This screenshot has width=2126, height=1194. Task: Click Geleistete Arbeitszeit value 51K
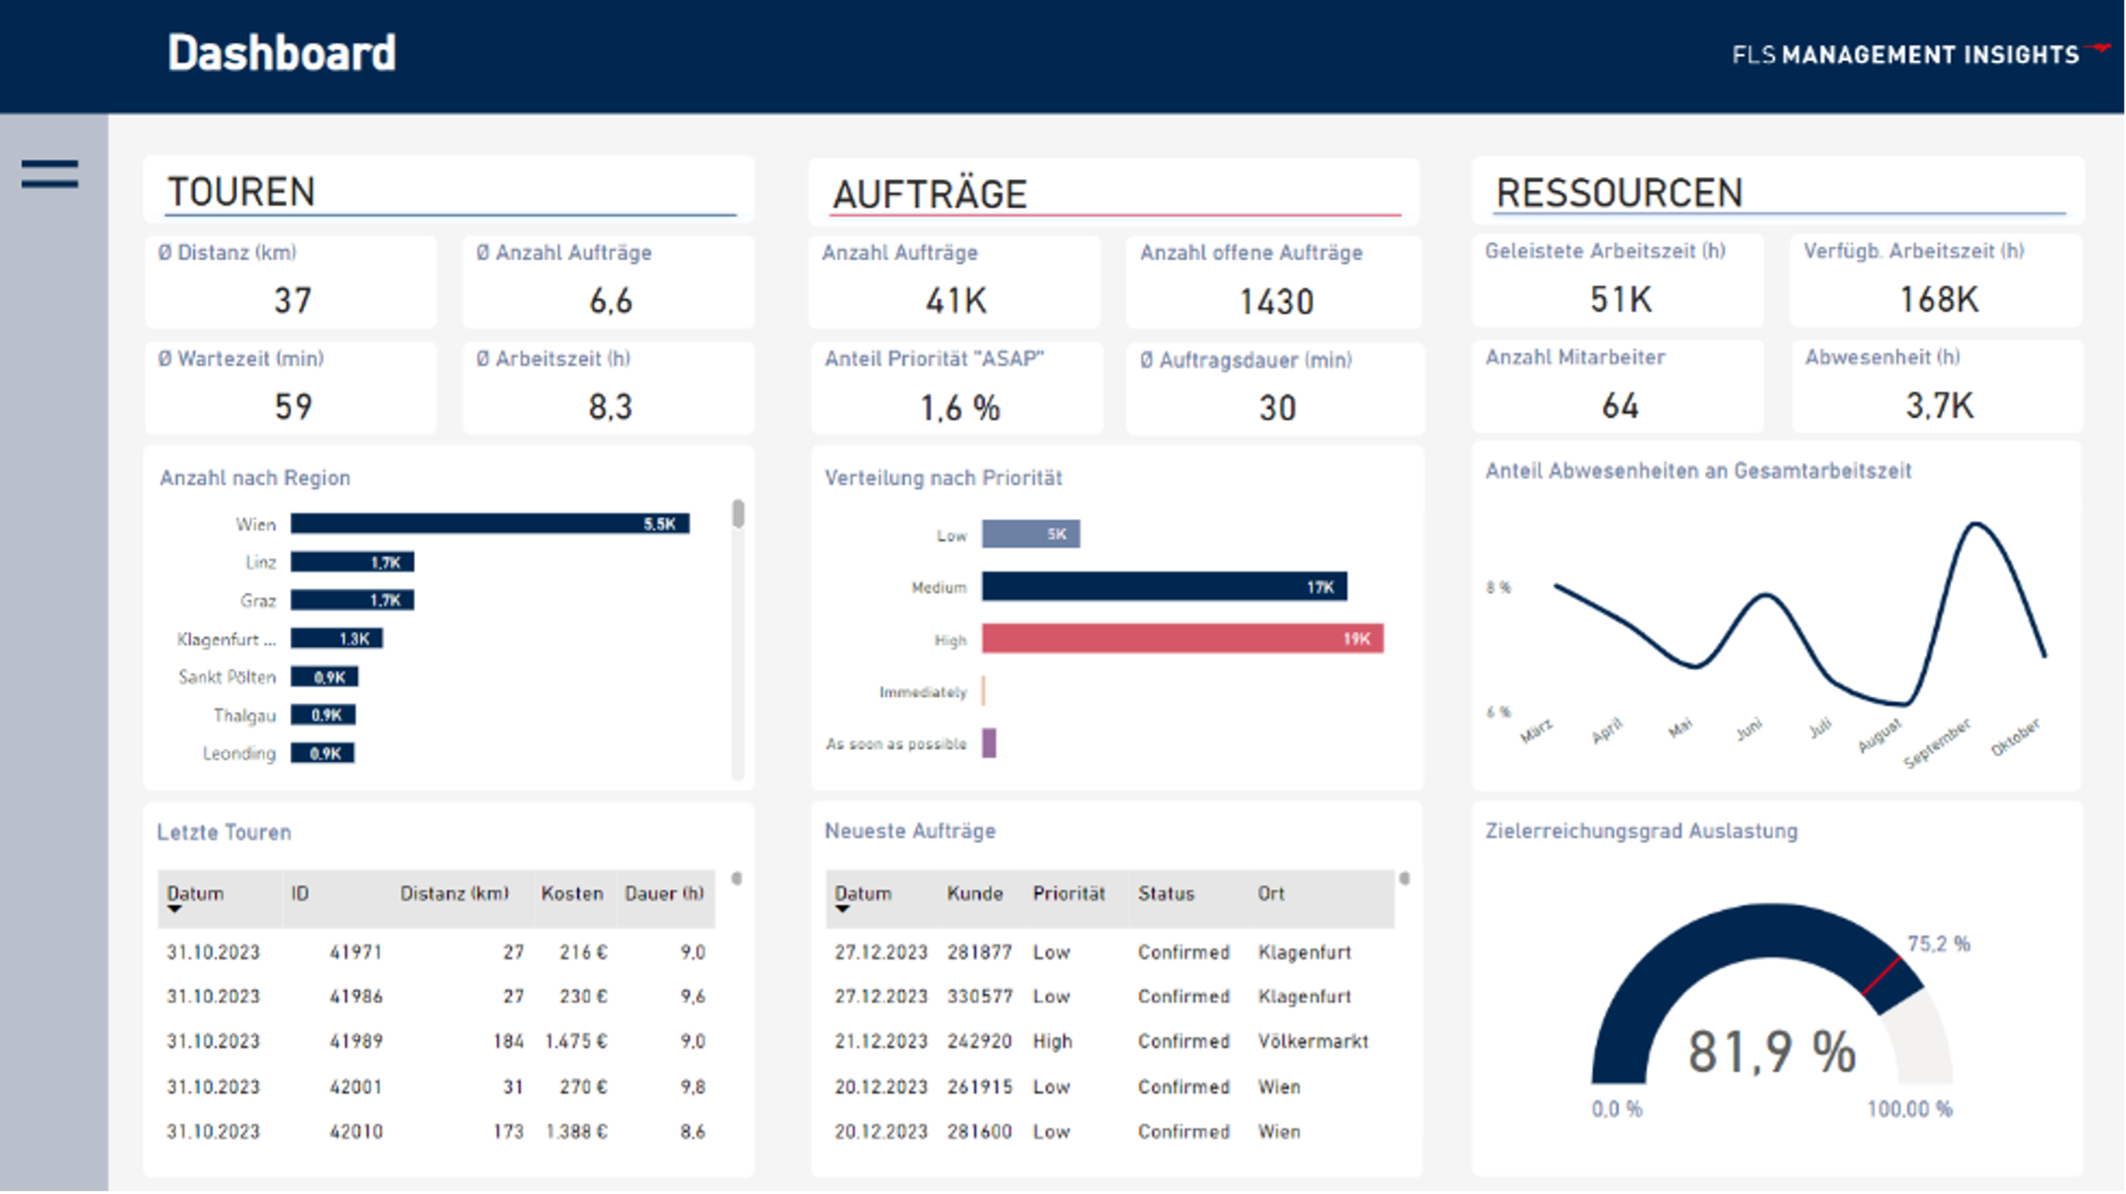1621,300
